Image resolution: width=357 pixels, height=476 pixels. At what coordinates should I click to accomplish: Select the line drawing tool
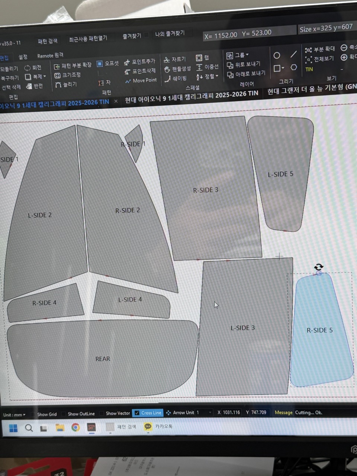point(293,54)
